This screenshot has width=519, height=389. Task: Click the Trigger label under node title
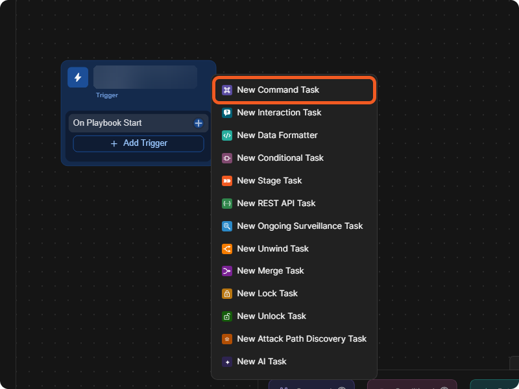[107, 95]
